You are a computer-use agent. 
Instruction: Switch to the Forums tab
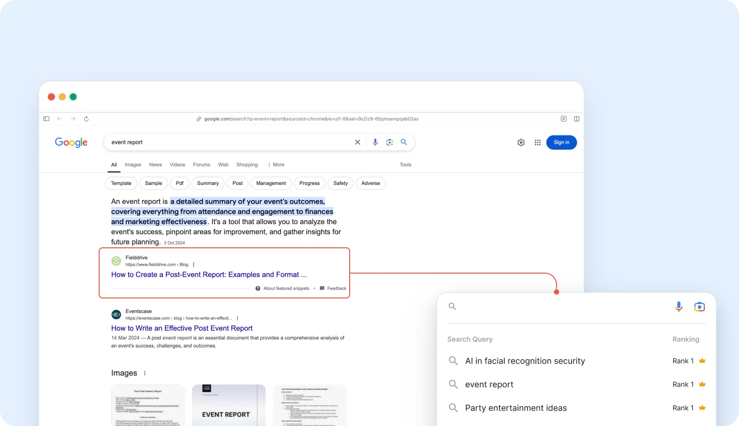pos(202,165)
